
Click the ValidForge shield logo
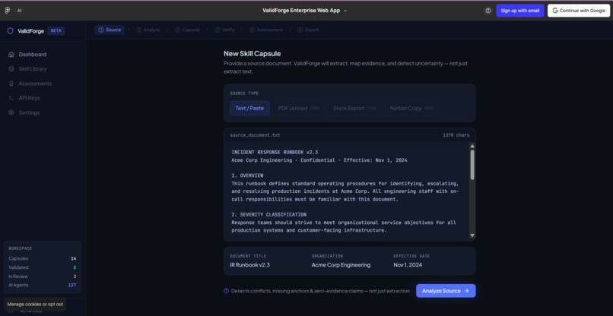coord(11,31)
